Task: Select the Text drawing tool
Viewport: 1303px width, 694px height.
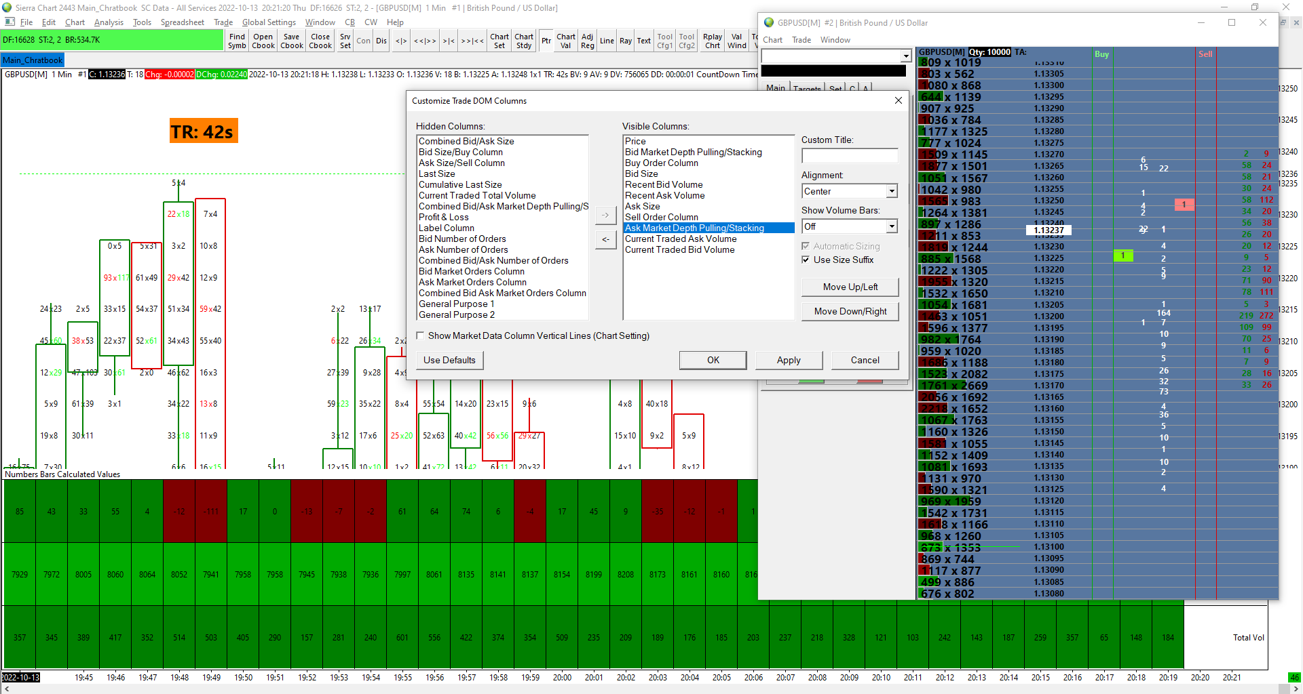Action: 644,41
